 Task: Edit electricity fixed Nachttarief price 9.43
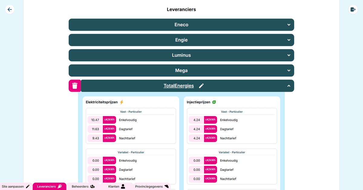click(95, 138)
